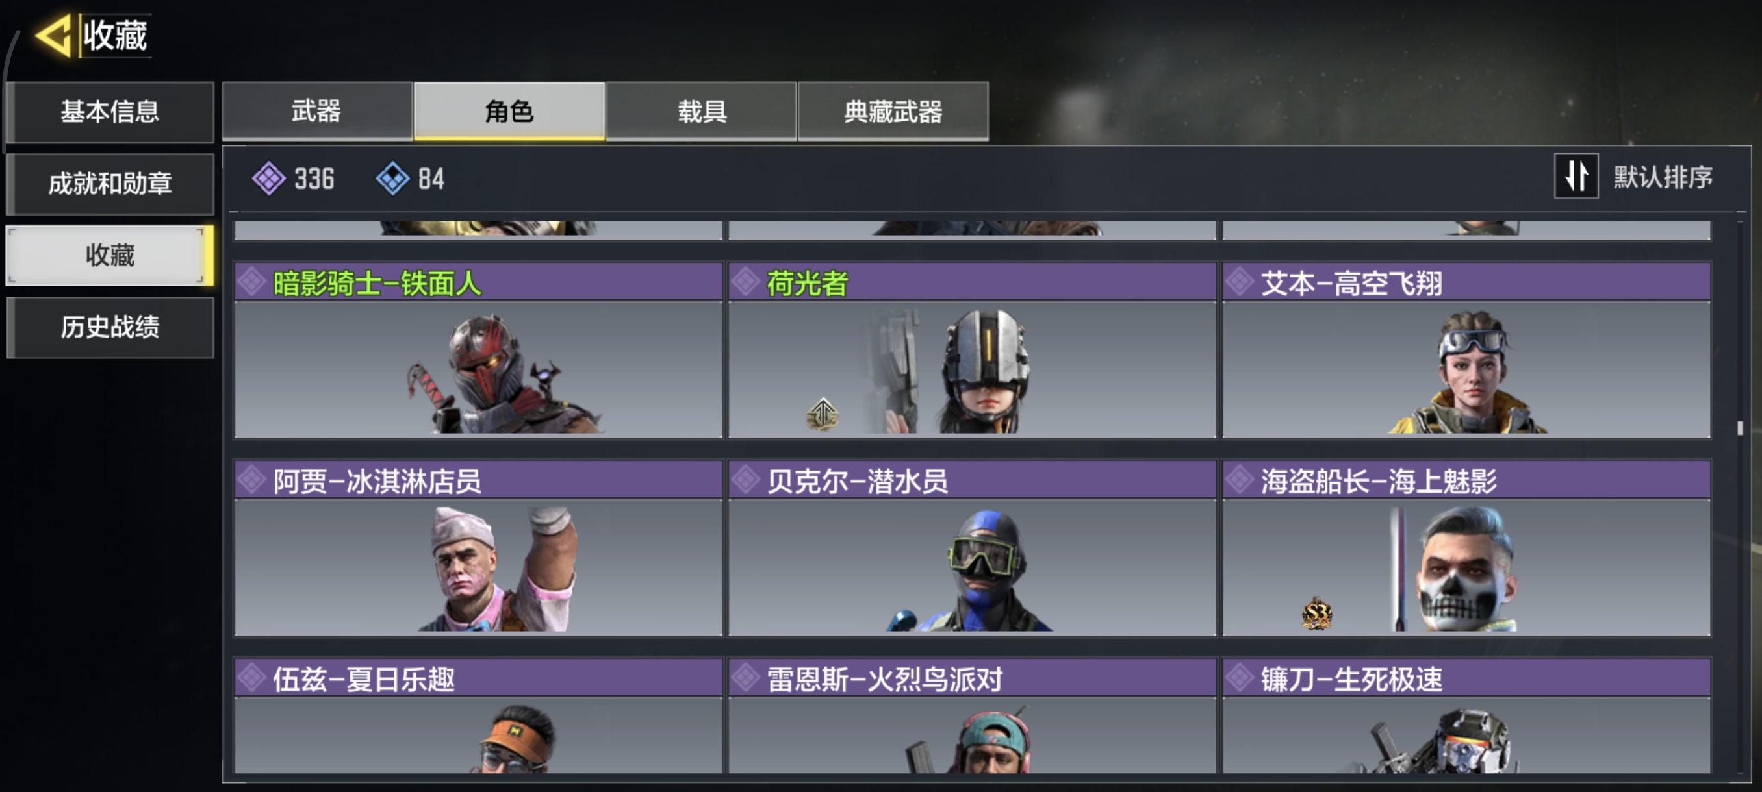
Task: Open 成就和勋章 in the sidebar
Action: 110,183
